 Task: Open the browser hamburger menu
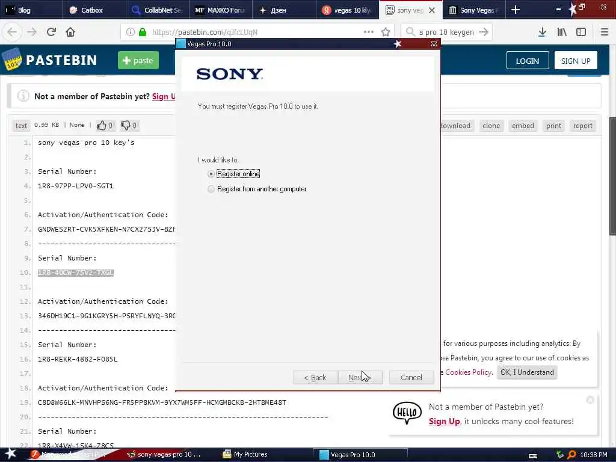pyautogui.click(x=605, y=32)
